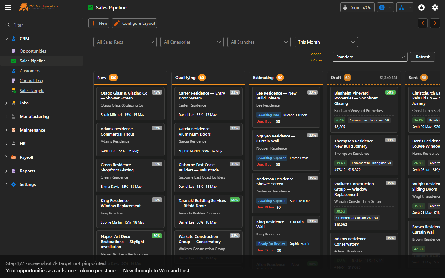Click the Sales Pipeline header chart icon
Image resolution: width=445 pixels, height=278 pixels.
91,7
